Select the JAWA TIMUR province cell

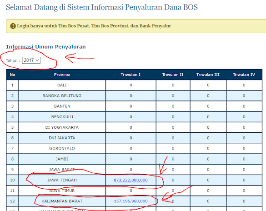point(62,191)
